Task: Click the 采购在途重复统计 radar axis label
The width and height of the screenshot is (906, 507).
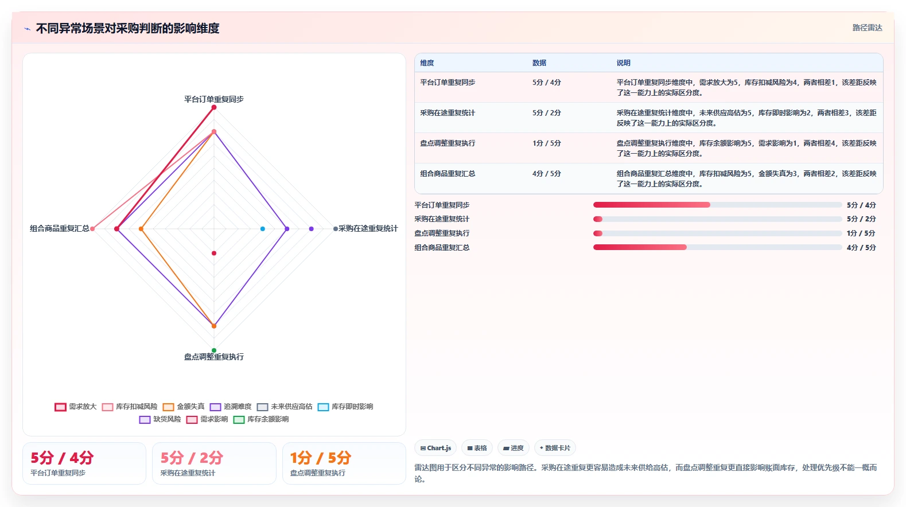Action: pos(368,228)
